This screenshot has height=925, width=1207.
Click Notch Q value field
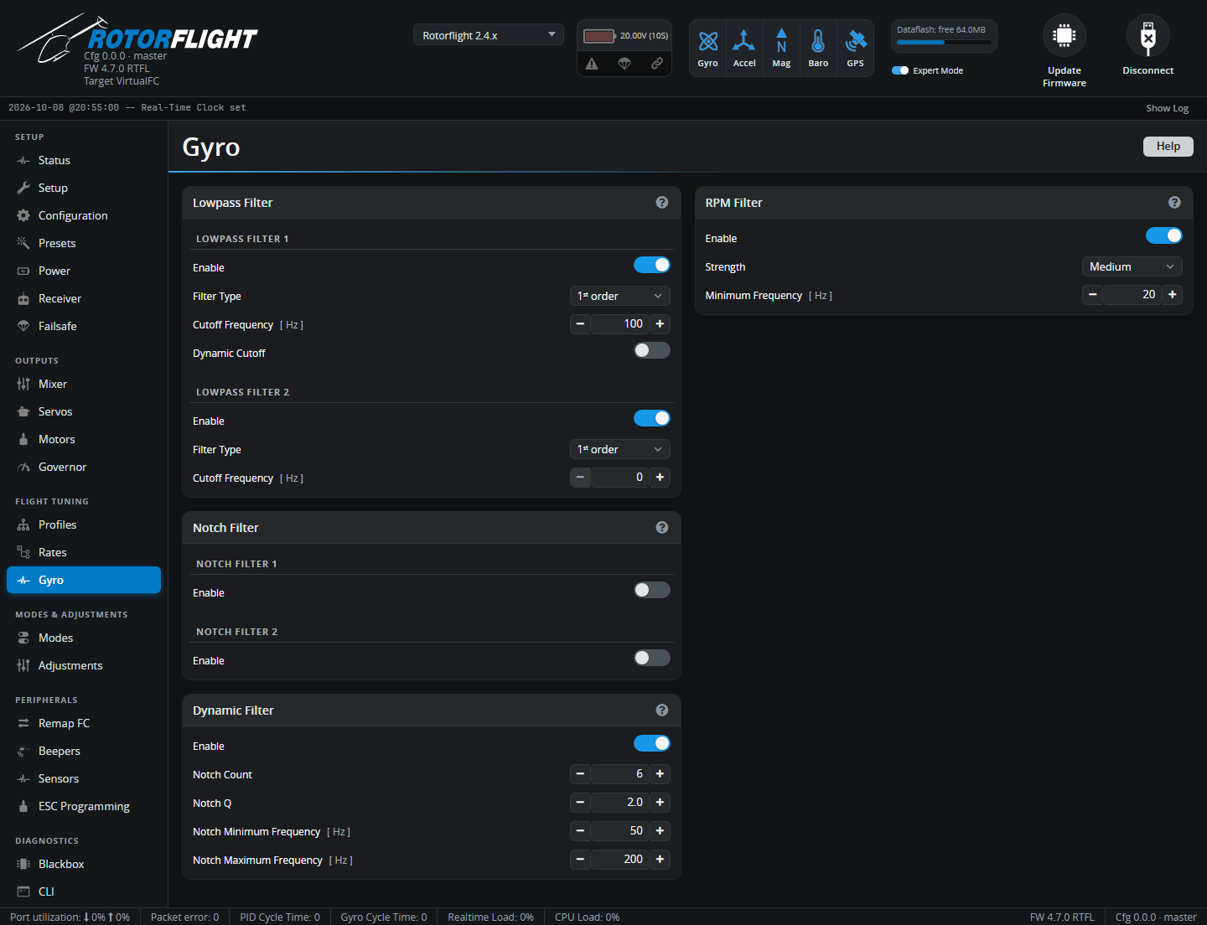620,802
